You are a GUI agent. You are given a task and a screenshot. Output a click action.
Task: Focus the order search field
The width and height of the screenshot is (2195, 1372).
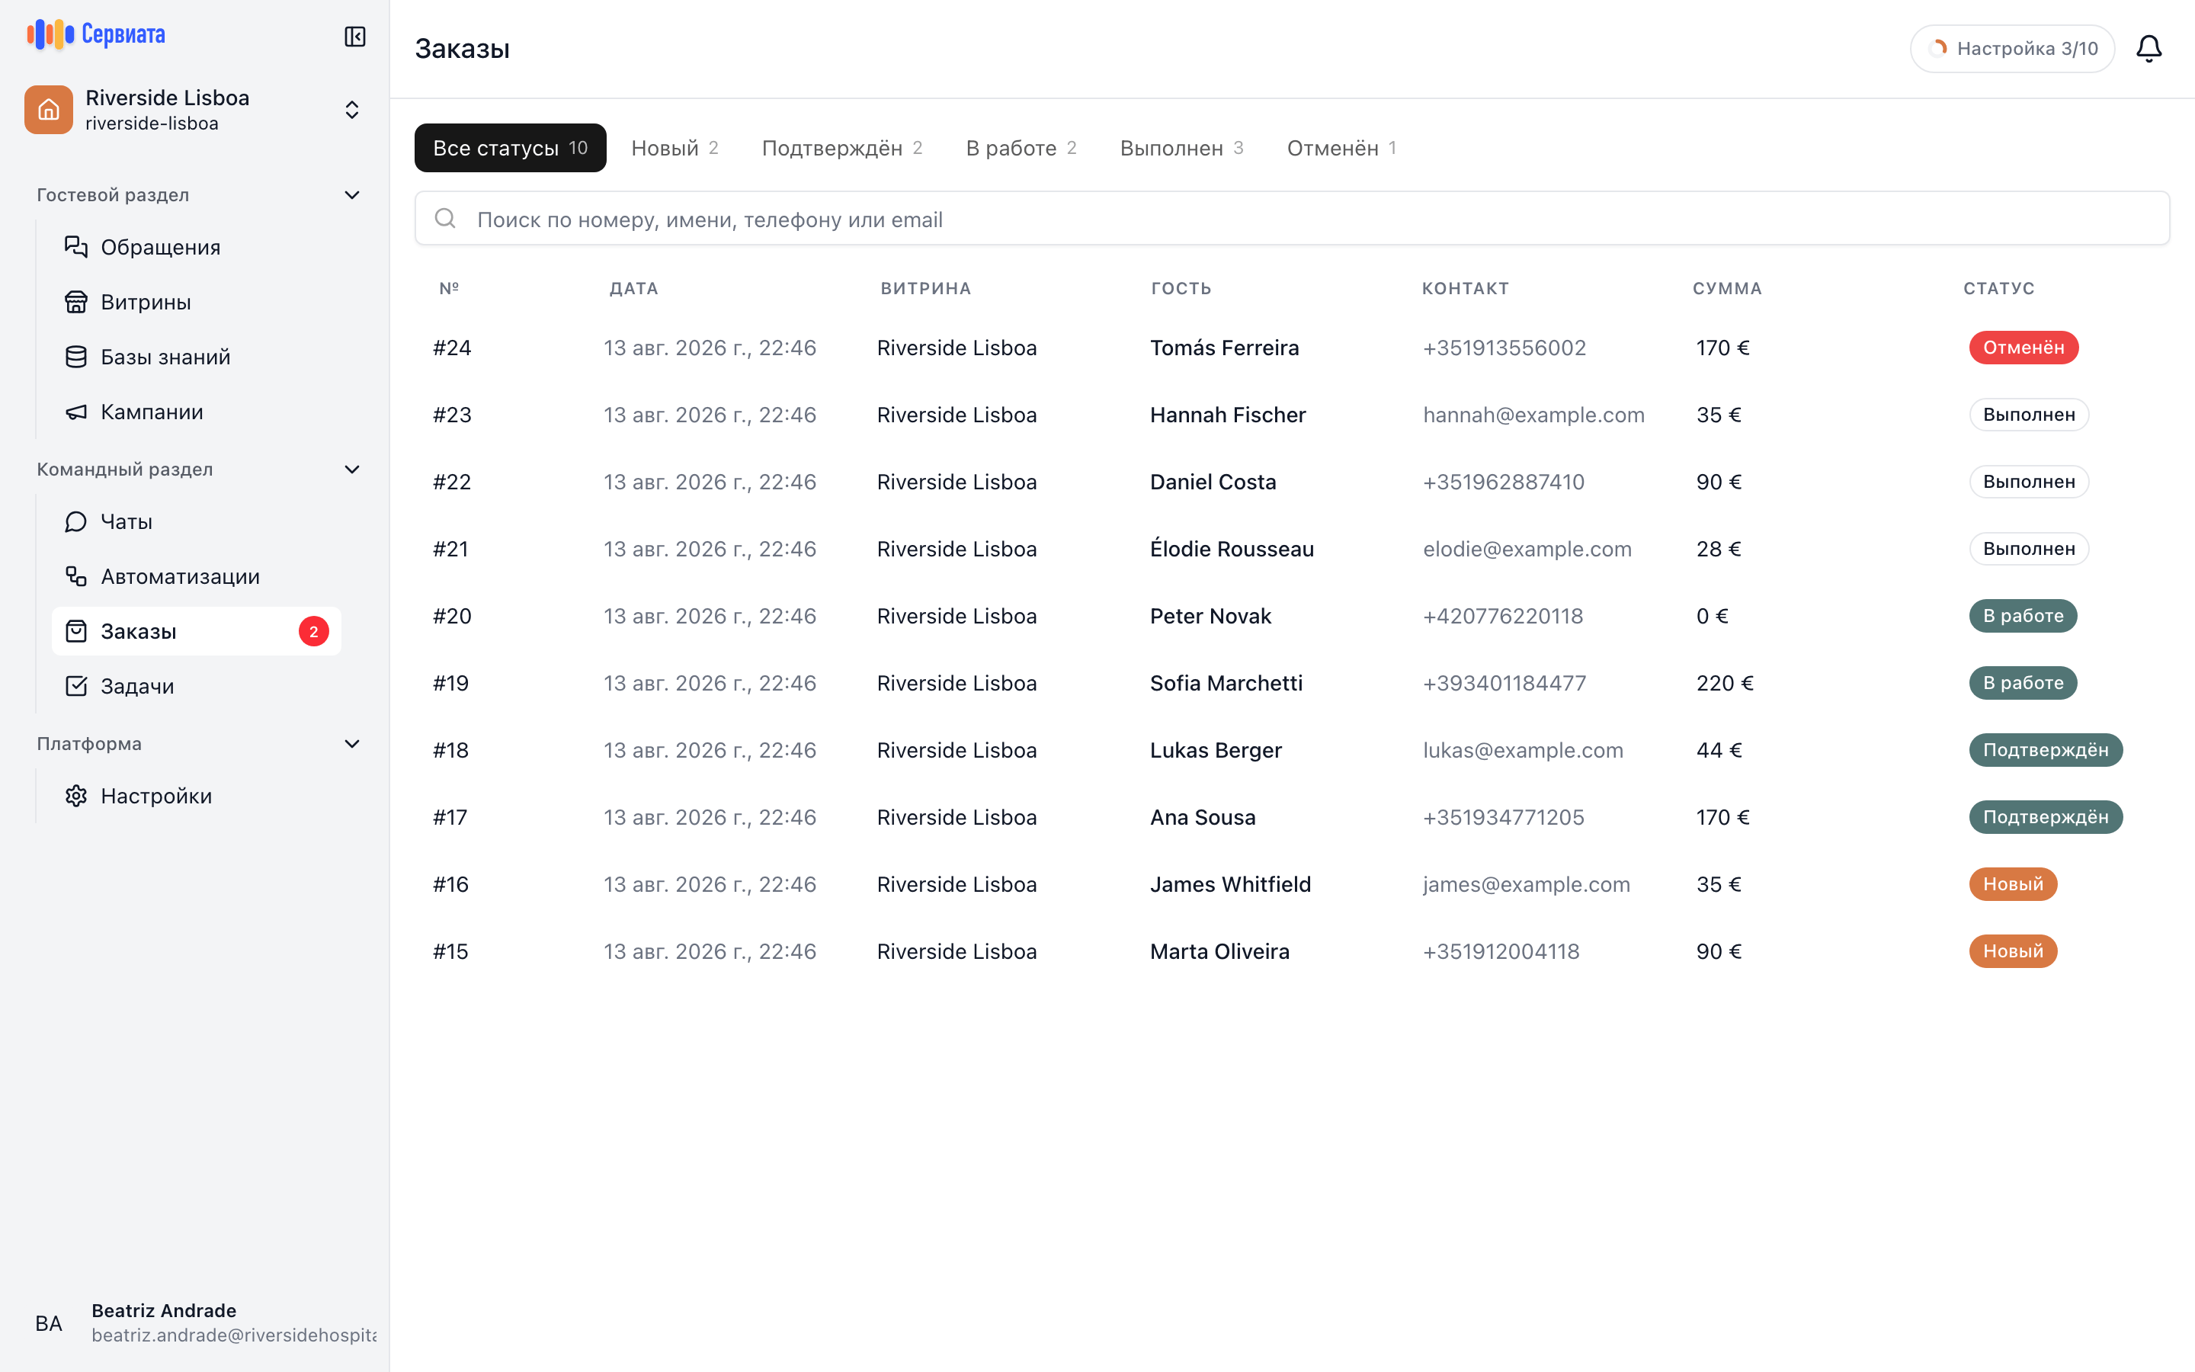[1292, 219]
